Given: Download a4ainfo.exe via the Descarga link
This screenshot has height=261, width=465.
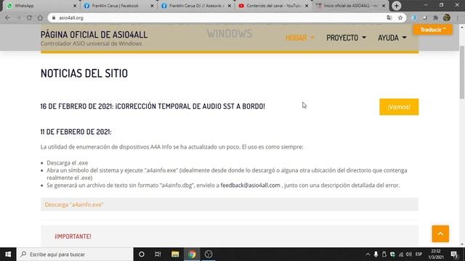Looking at the screenshot, I should 74,204.
